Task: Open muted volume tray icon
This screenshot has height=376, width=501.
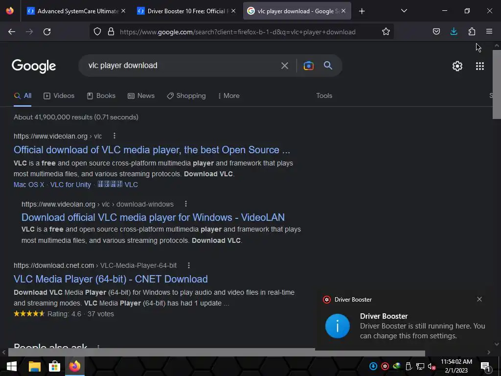Action: 432,366
